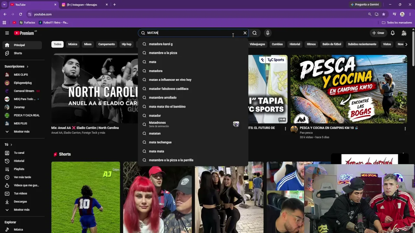Open Descargas in the sidebar
The width and height of the screenshot is (415, 233).
click(22, 201)
